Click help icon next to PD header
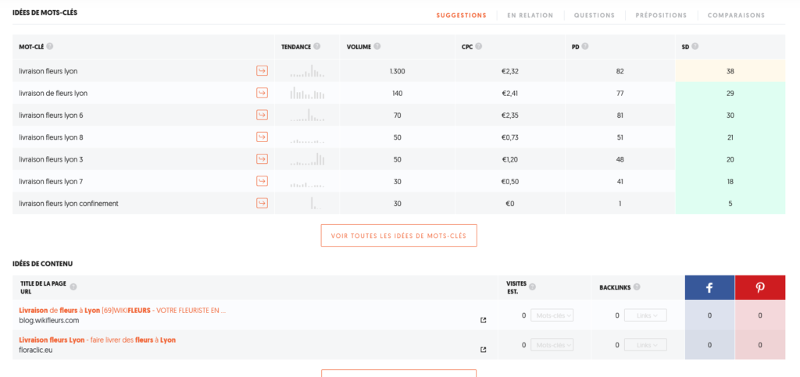The height and width of the screenshot is (377, 800). [584, 46]
